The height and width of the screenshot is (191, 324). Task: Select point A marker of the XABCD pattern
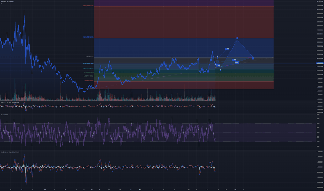[x=217, y=56]
